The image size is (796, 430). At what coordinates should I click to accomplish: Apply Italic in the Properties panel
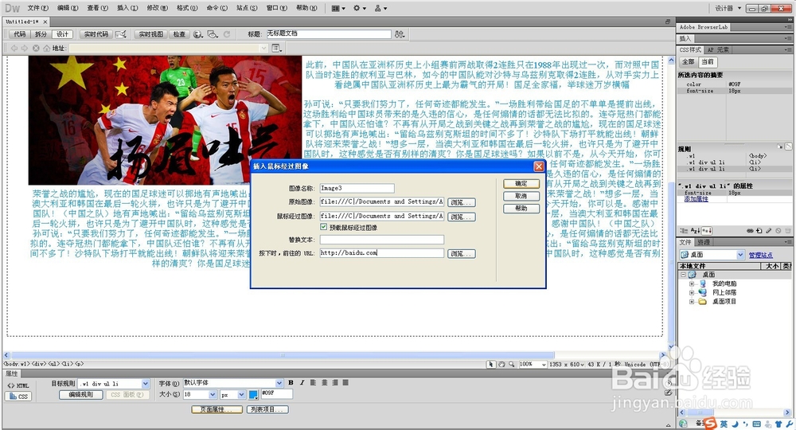[x=302, y=382]
